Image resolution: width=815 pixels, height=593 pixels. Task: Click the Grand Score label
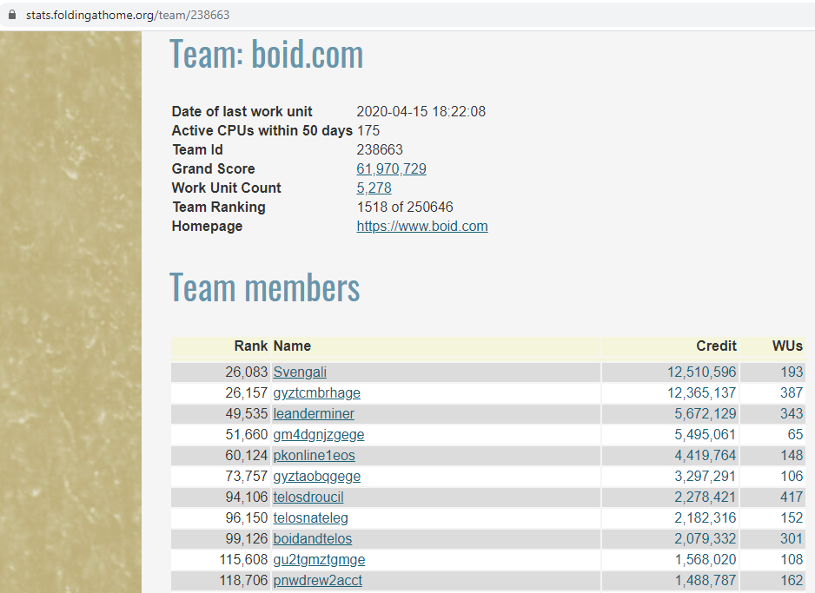tap(213, 168)
